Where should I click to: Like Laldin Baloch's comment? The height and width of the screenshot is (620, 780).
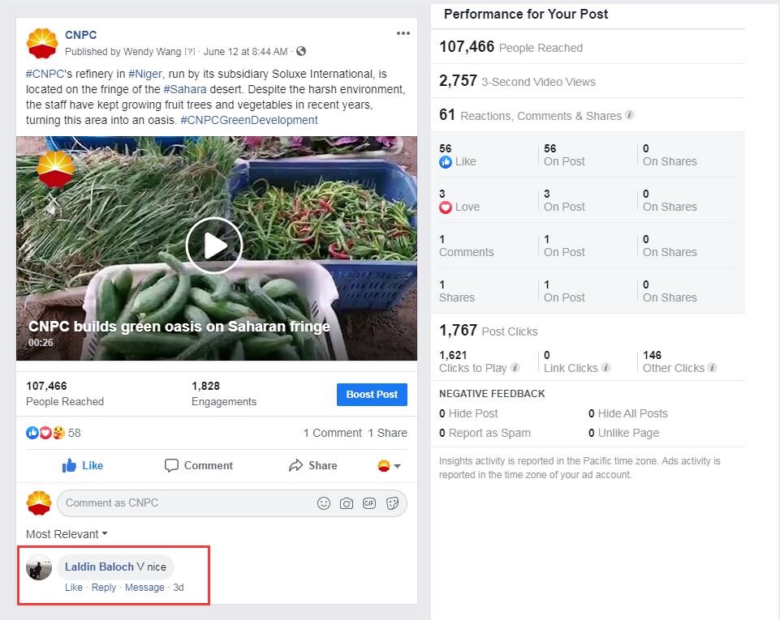pos(74,588)
